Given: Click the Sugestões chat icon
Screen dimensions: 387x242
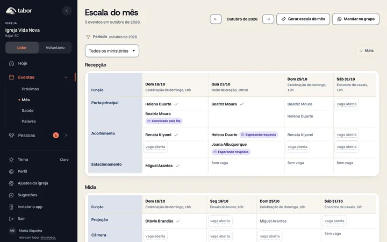Looking at the screenshot, I should pos(11,195).
